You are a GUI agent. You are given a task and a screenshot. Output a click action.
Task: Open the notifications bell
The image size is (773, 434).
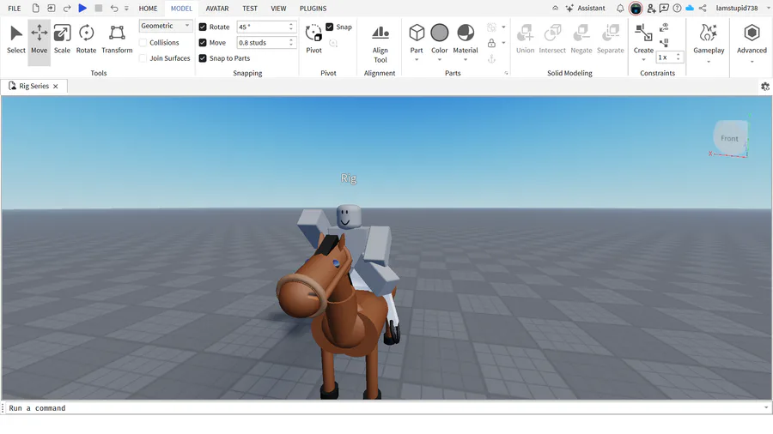click(620, 9)
